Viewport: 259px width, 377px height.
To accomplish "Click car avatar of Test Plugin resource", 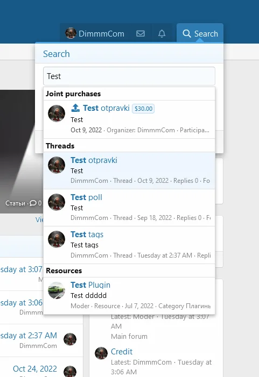I will point(57,290).
